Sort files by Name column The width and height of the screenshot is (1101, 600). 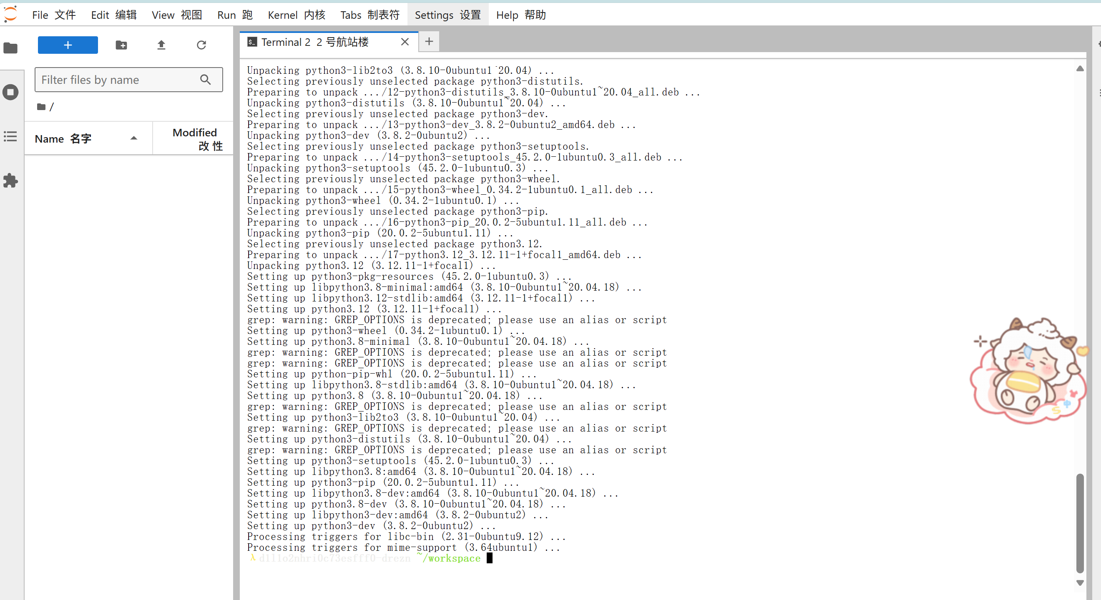tap(88, 139)
